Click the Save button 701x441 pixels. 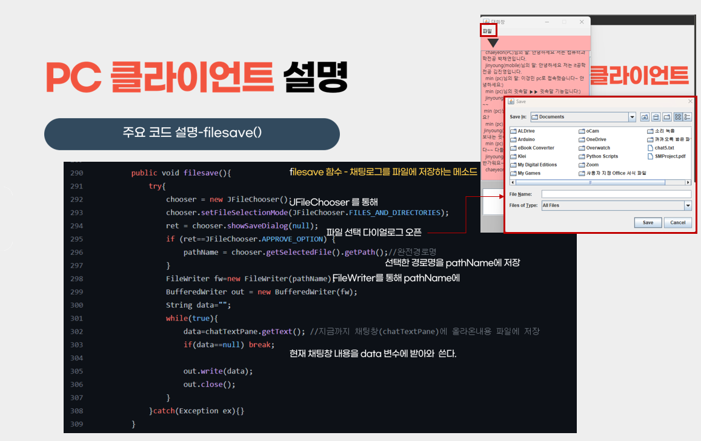pyautogui.click(x=648, y=222)
